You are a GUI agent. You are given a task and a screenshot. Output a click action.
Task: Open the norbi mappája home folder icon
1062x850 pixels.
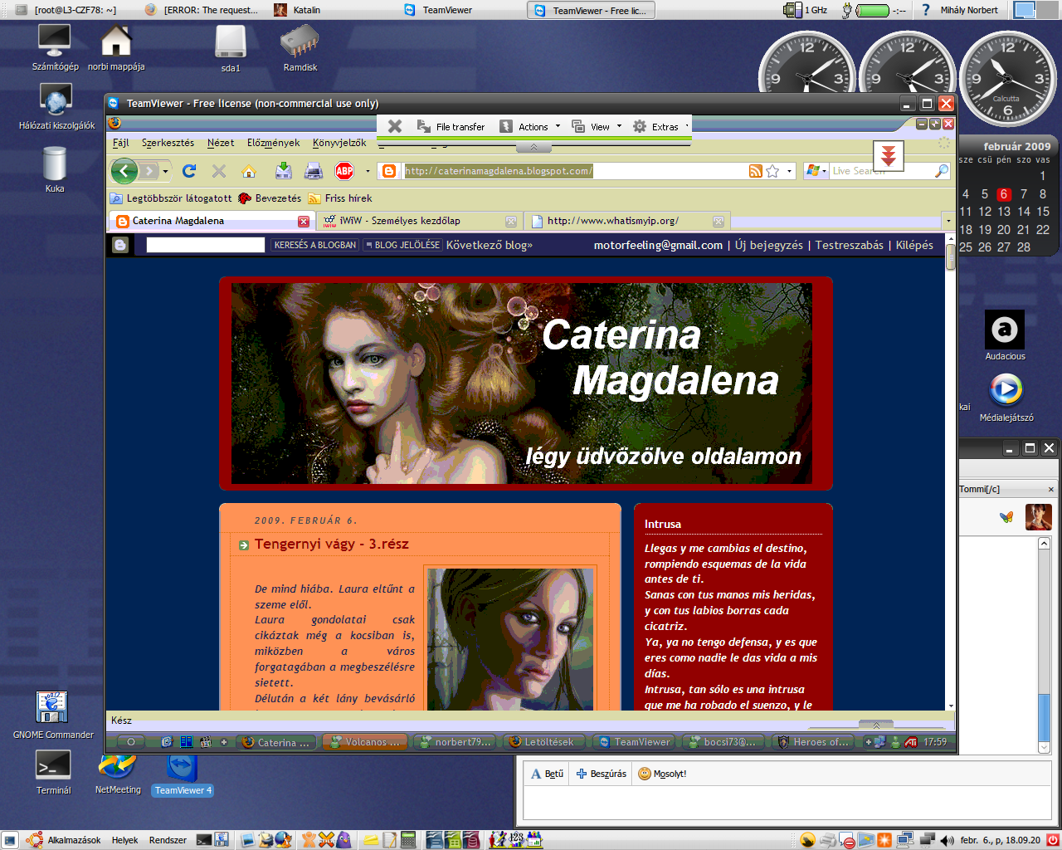pyautogui.click(x=116, y=47)
